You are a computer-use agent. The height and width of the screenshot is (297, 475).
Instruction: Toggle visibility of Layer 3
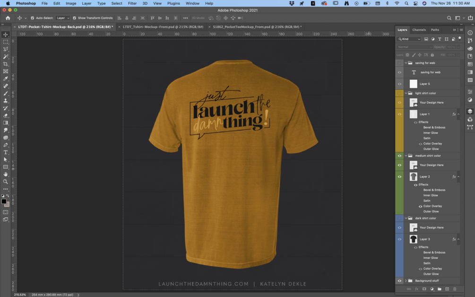[399, 239]
